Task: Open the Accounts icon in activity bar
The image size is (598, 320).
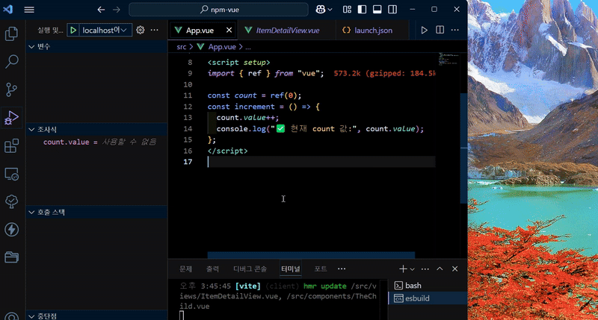Action: (x=11, y=316)
